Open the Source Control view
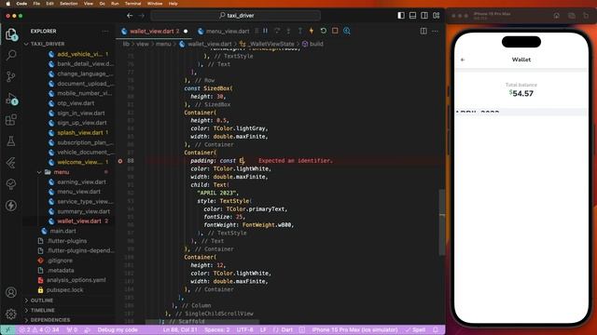Screen dimensions: 597x335 11,76
